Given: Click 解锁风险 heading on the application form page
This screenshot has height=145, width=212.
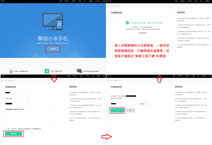Looking at the screenshot, I should tap(73, 87).
